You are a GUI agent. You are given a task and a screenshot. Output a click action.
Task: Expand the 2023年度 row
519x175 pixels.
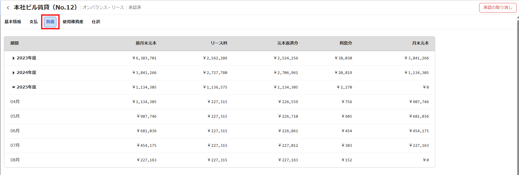(x=13, y=58)
